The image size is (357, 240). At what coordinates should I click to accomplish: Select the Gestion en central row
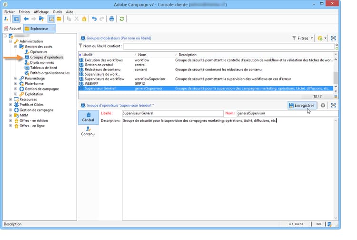(x=206, y=65)
